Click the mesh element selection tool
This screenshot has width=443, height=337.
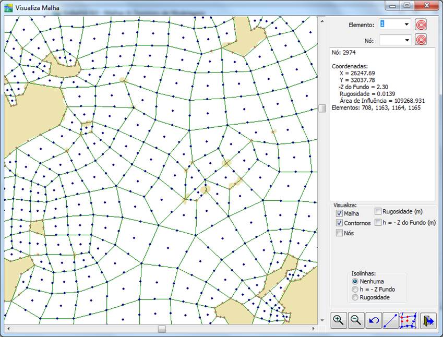coord(409,321)
